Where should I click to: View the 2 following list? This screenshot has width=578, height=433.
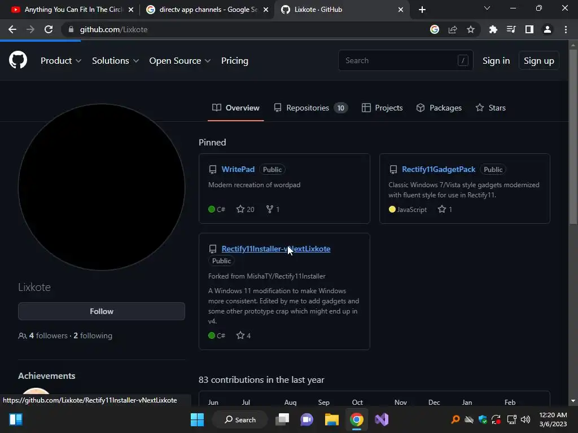point(93,335)
